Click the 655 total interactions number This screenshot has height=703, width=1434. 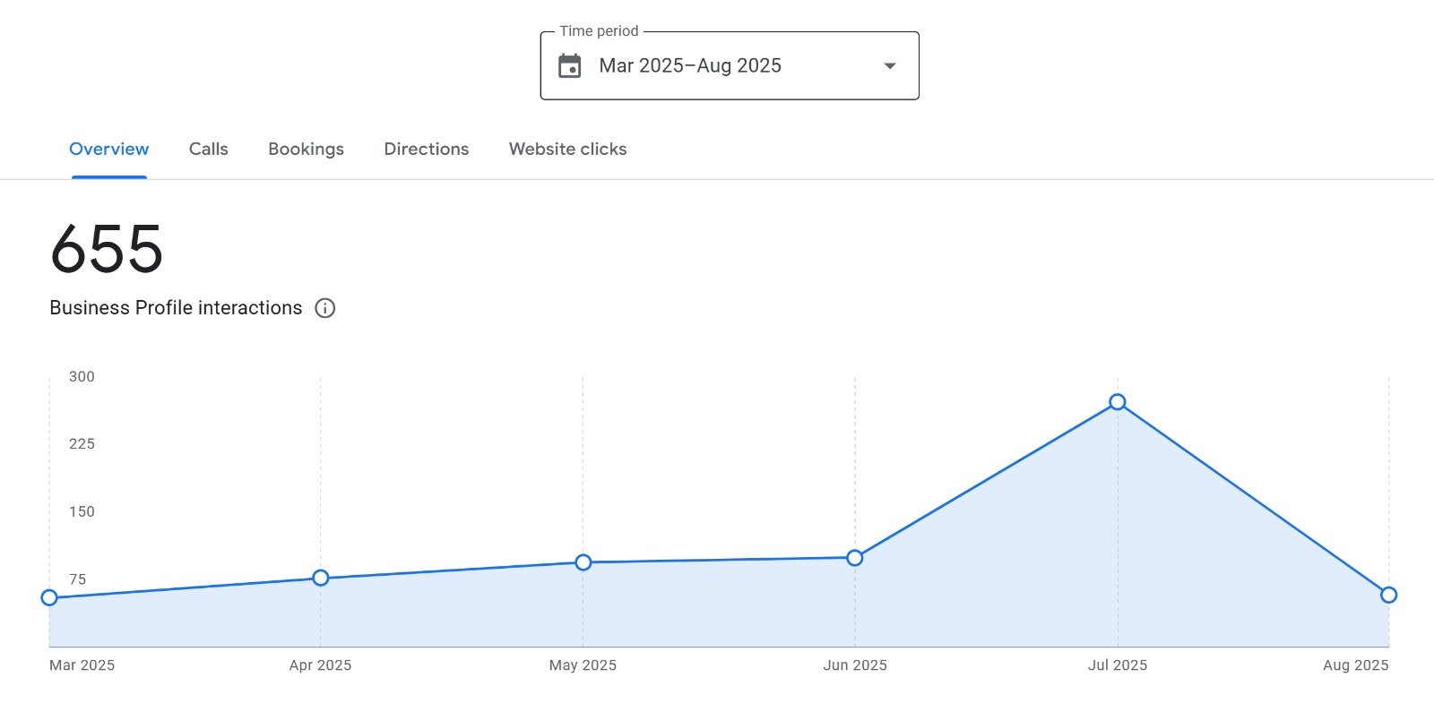[107, 249]
